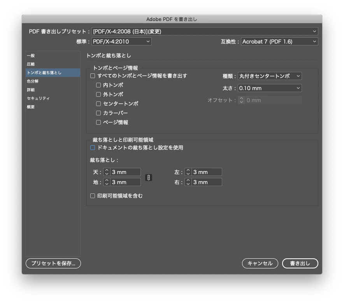Click the オフセット 0 mm field
Viewport: 344px width, 303px height.
[273, 100]
